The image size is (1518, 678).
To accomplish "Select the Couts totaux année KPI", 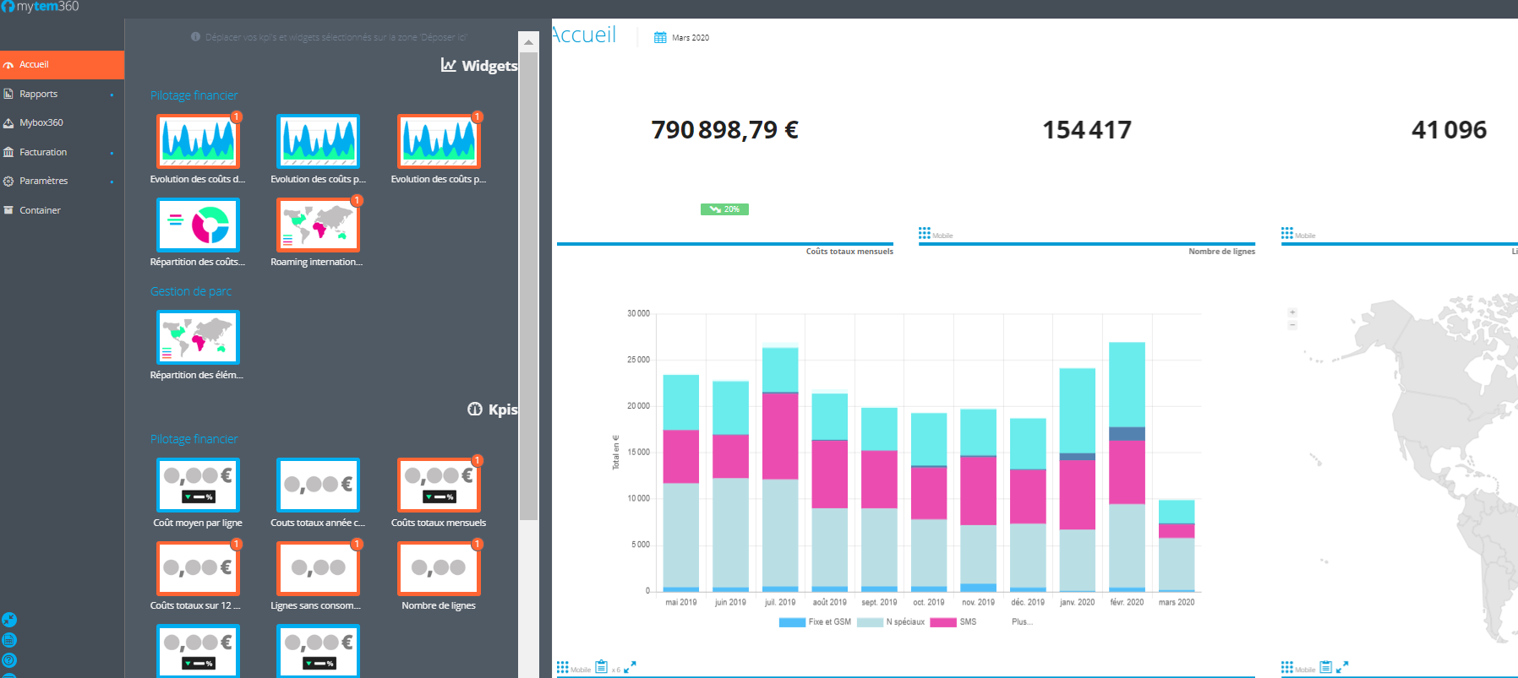I will [x=318, y=485].
